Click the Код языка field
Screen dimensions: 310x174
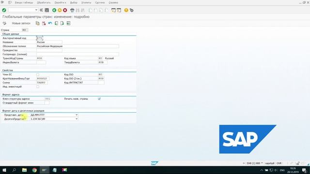(x=100, y=58)
